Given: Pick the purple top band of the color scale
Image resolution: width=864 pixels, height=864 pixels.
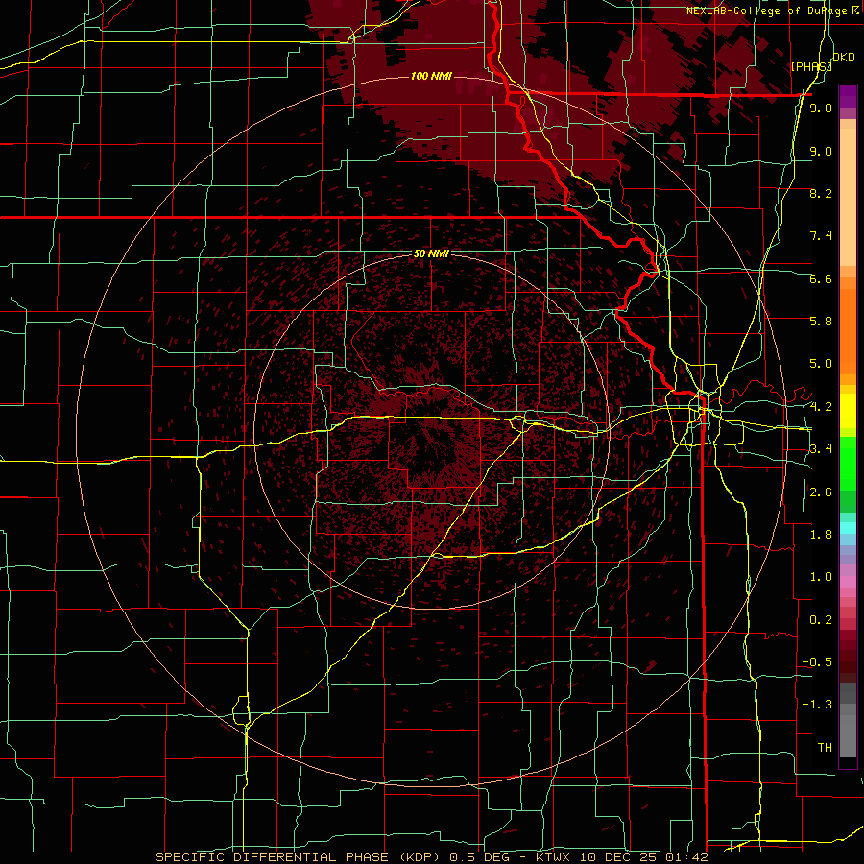Looking at the screenshot, I should pos(848,96).
